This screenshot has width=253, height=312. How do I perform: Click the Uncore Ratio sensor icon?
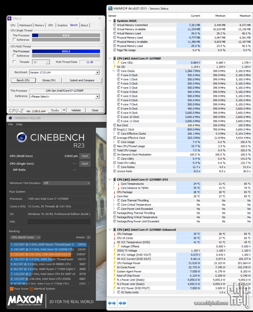click(x=115, y=171)
